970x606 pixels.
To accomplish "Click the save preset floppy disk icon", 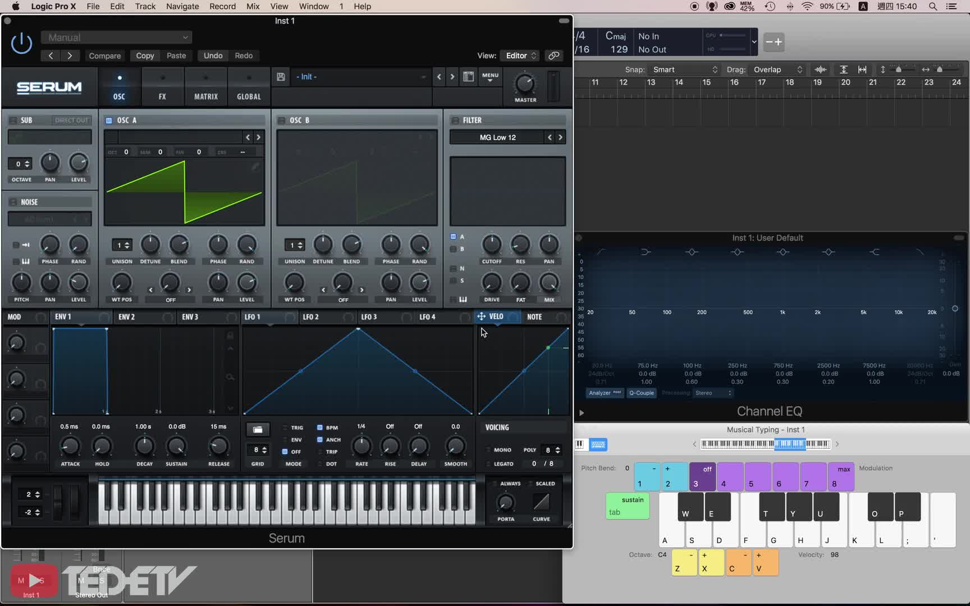I will [x=281, y=77].
